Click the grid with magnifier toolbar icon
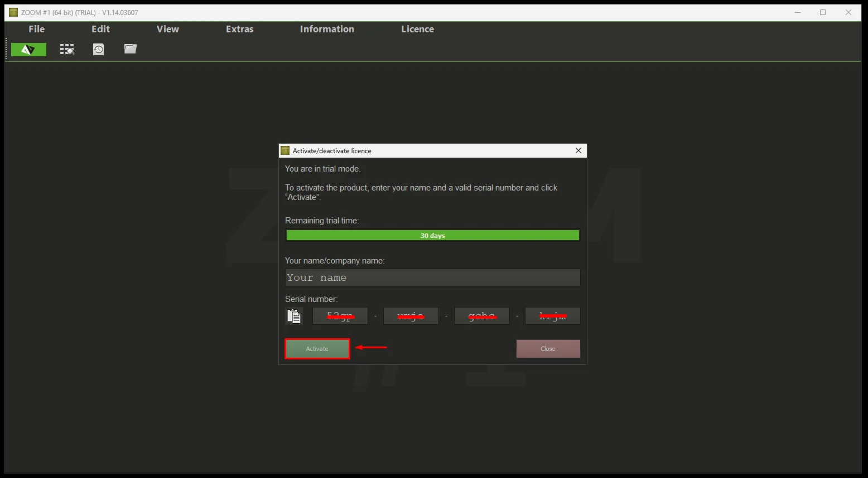 tap(67, 50)
